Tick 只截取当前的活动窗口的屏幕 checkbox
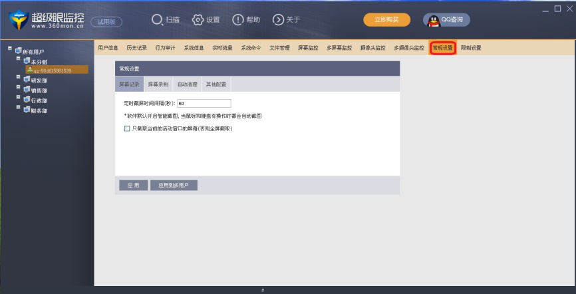576x294 pixels. point(127,128)
